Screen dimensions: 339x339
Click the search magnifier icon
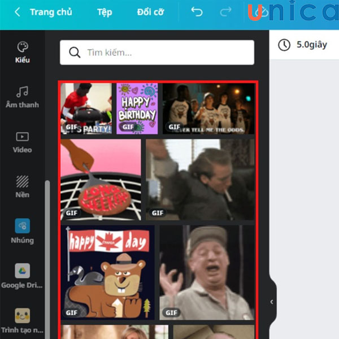(x=75, y=53)
